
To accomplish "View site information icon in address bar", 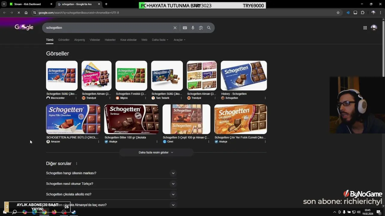I will (35, 13).
